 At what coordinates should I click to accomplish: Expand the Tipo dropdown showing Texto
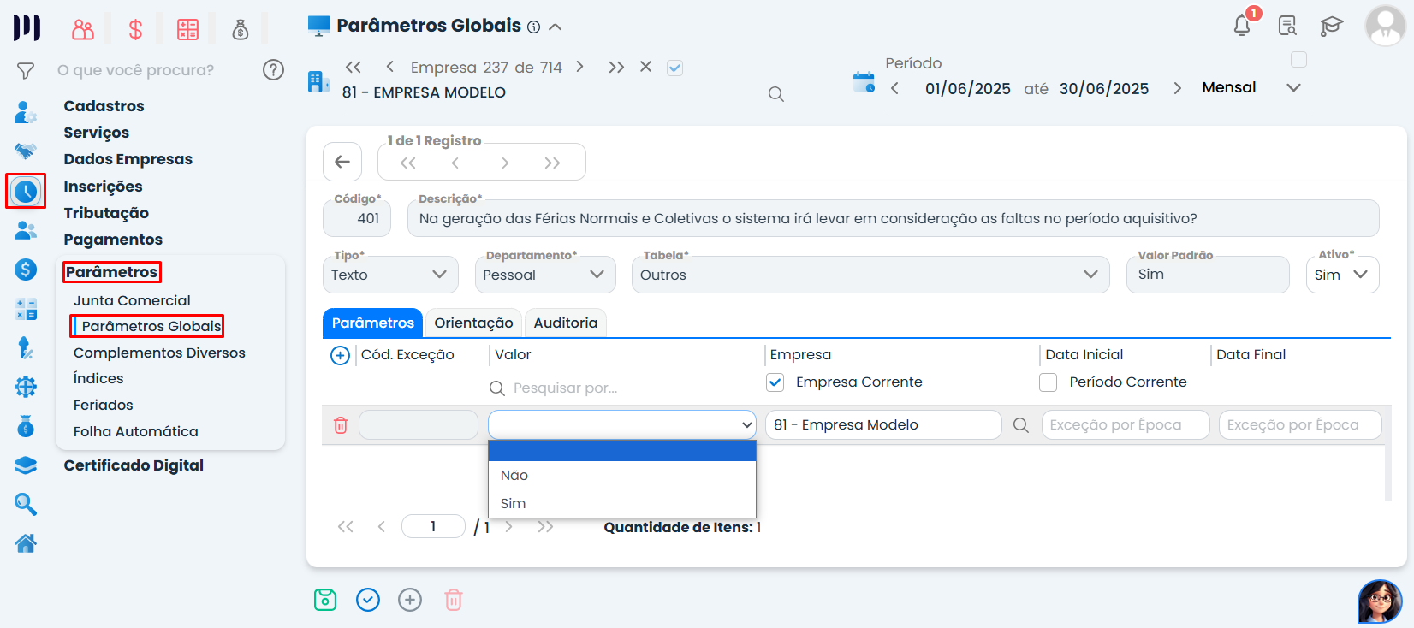389,275
